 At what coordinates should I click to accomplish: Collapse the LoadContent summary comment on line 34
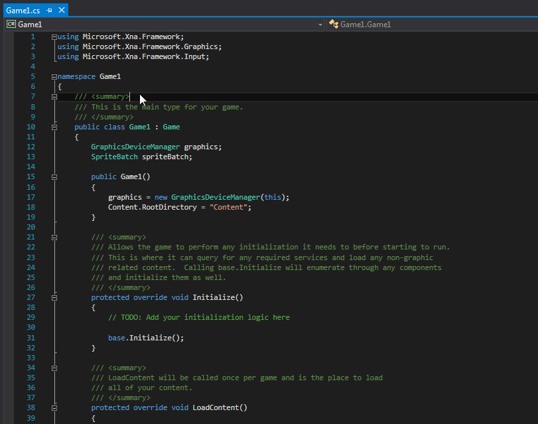click(54, 368)
